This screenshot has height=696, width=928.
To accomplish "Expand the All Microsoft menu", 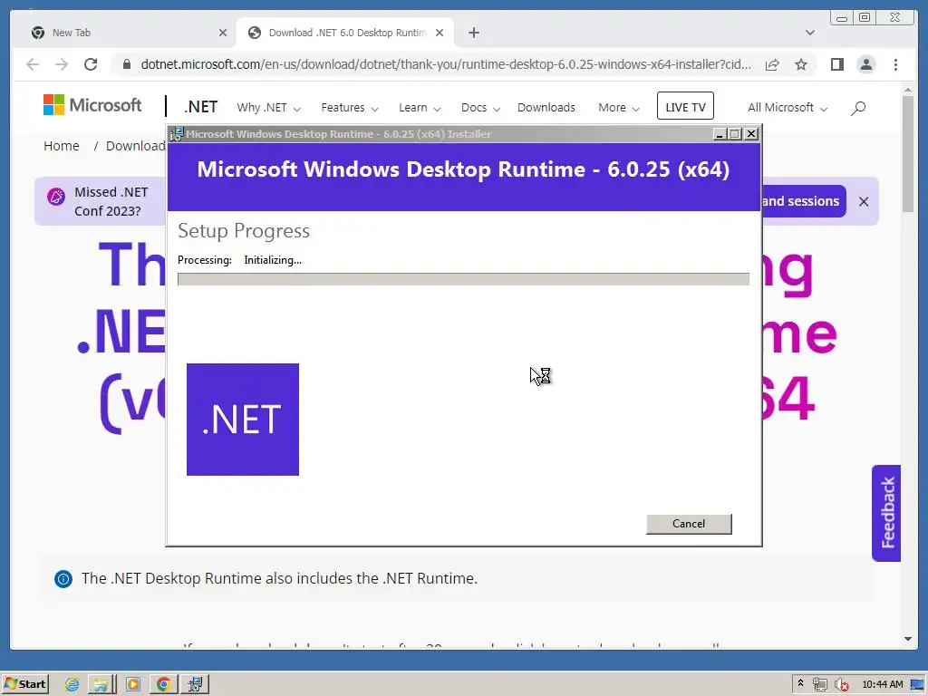I will tap(788, 108).
